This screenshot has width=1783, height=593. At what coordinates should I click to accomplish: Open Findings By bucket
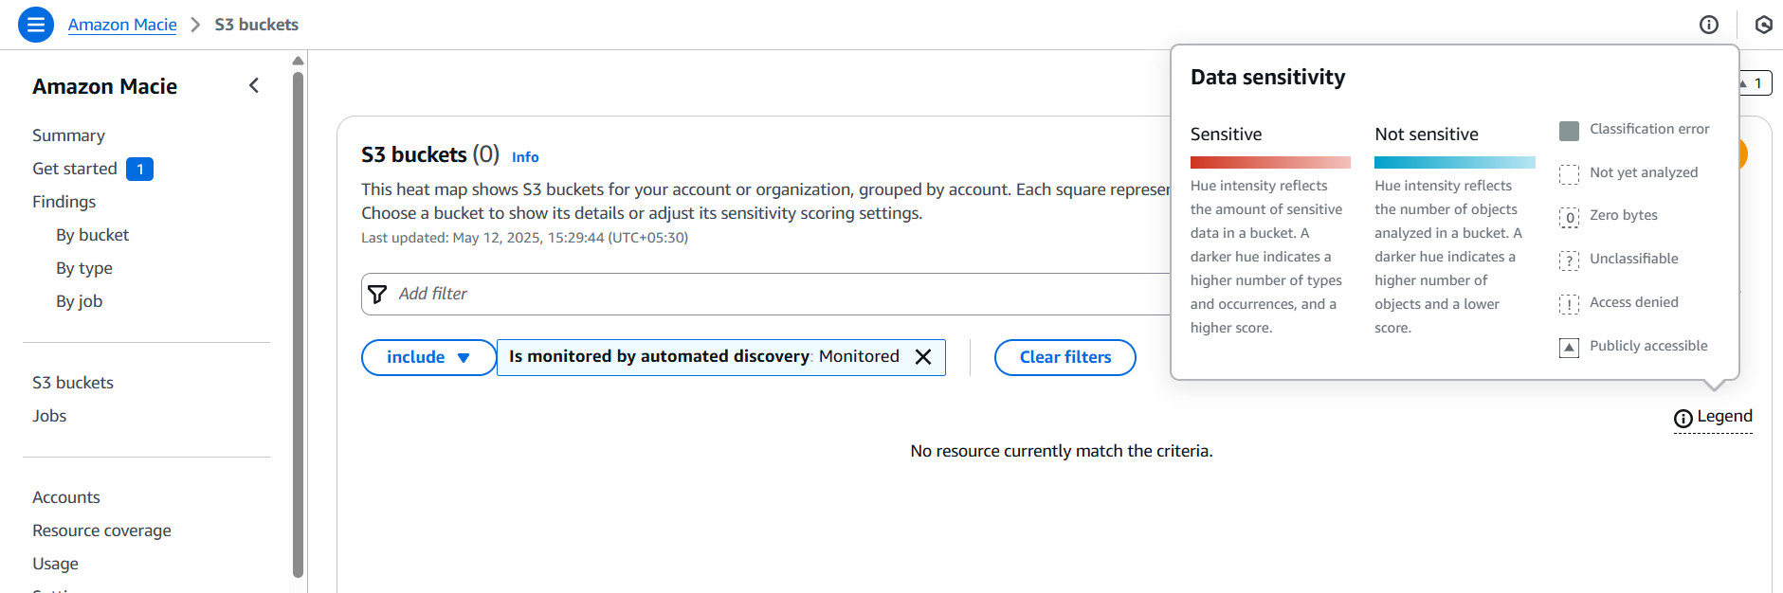point(92,235)
